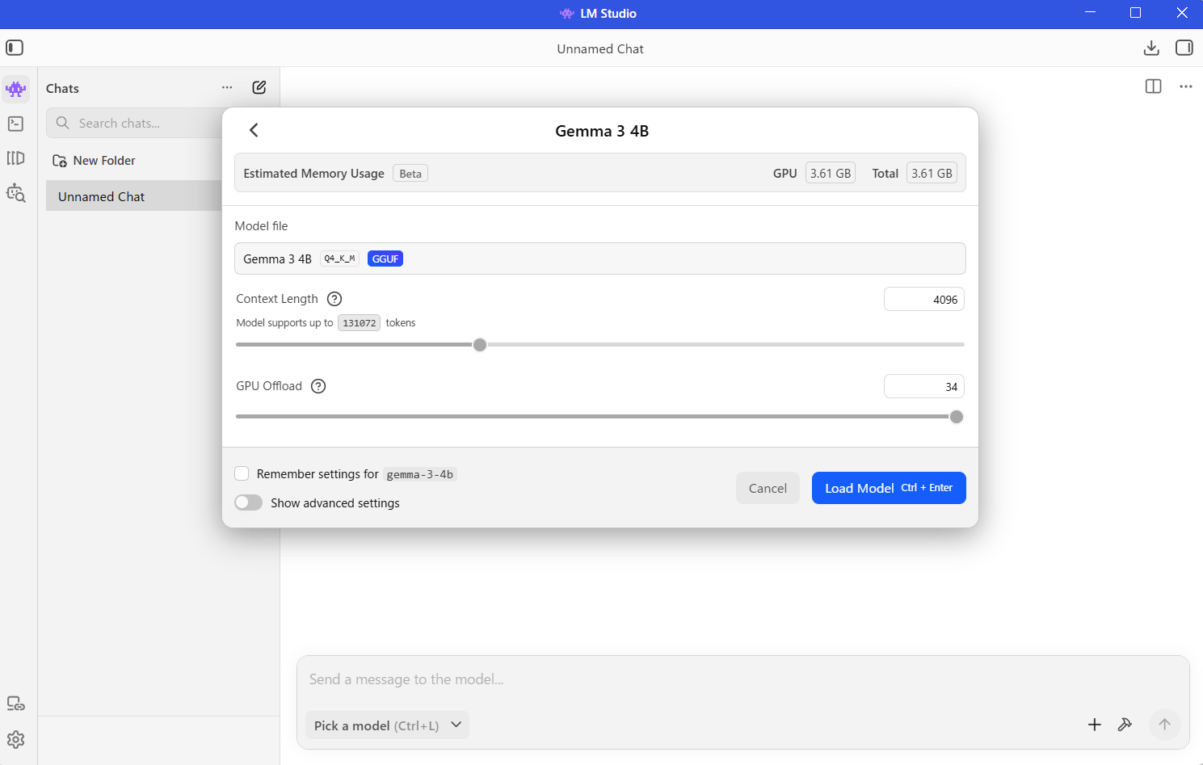Click New Folder in the Chats panel
Screen dimensions: 1203x765
click(x=94, y=161)
